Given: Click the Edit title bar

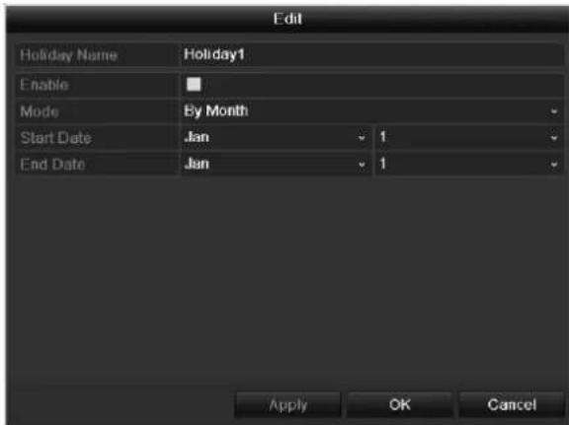Looking at the screenshot, I should click(287, 19).
